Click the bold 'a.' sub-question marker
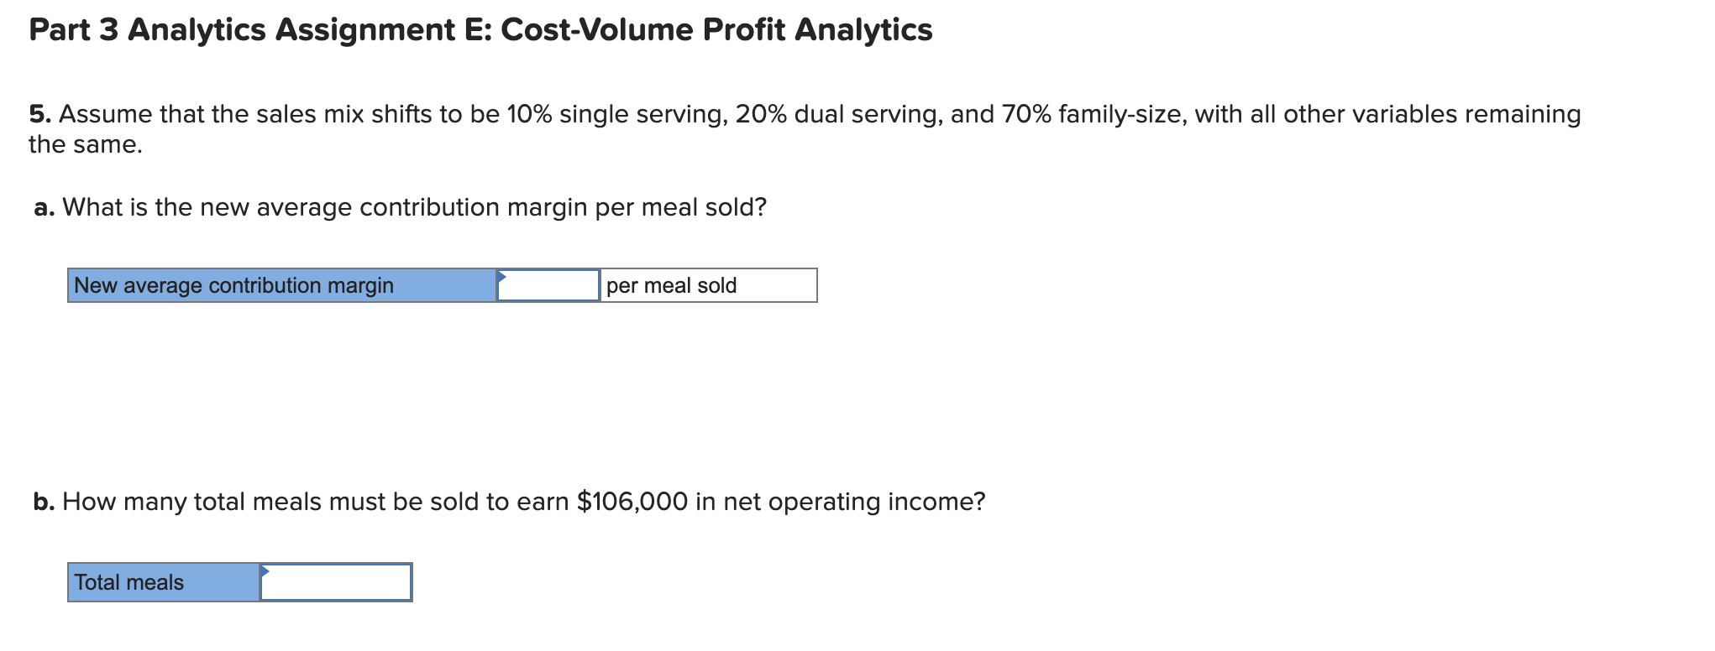This screenshot has height=651, width=1715. [45, 207]
